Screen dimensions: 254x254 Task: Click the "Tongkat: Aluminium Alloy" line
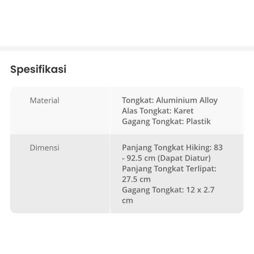pyautogui.click(x=170, y=100)
